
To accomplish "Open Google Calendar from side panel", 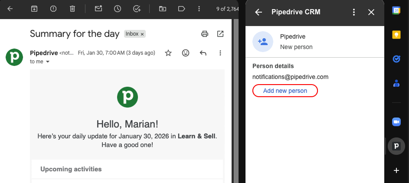I will tap(396, 11).
